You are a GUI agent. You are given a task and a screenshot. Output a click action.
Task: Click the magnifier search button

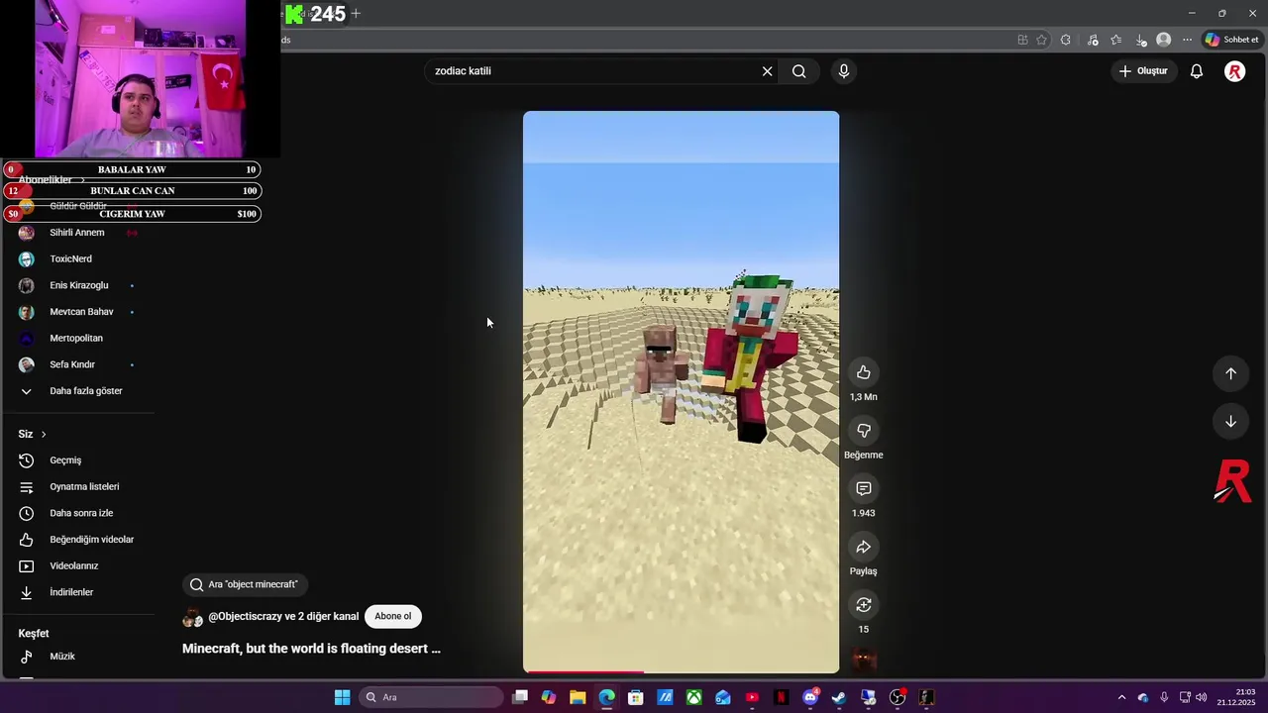coord(798,71)
